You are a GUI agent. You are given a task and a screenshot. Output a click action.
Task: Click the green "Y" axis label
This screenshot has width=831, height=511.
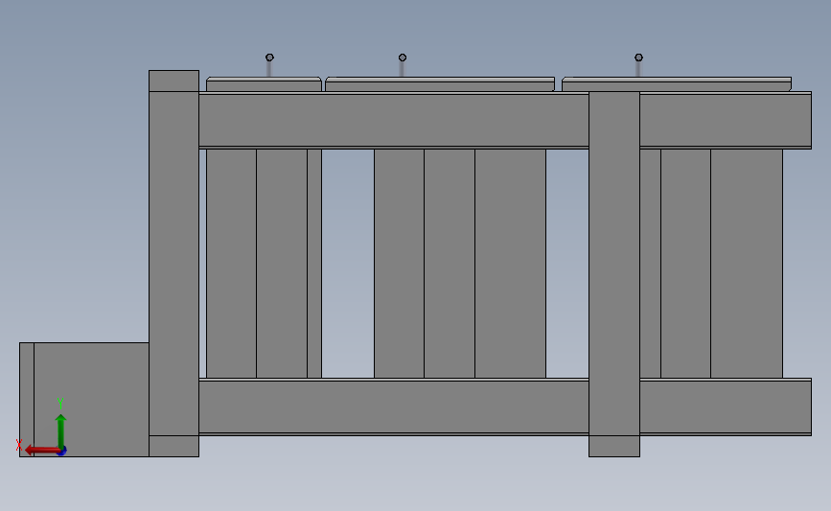tap(59, 404)
